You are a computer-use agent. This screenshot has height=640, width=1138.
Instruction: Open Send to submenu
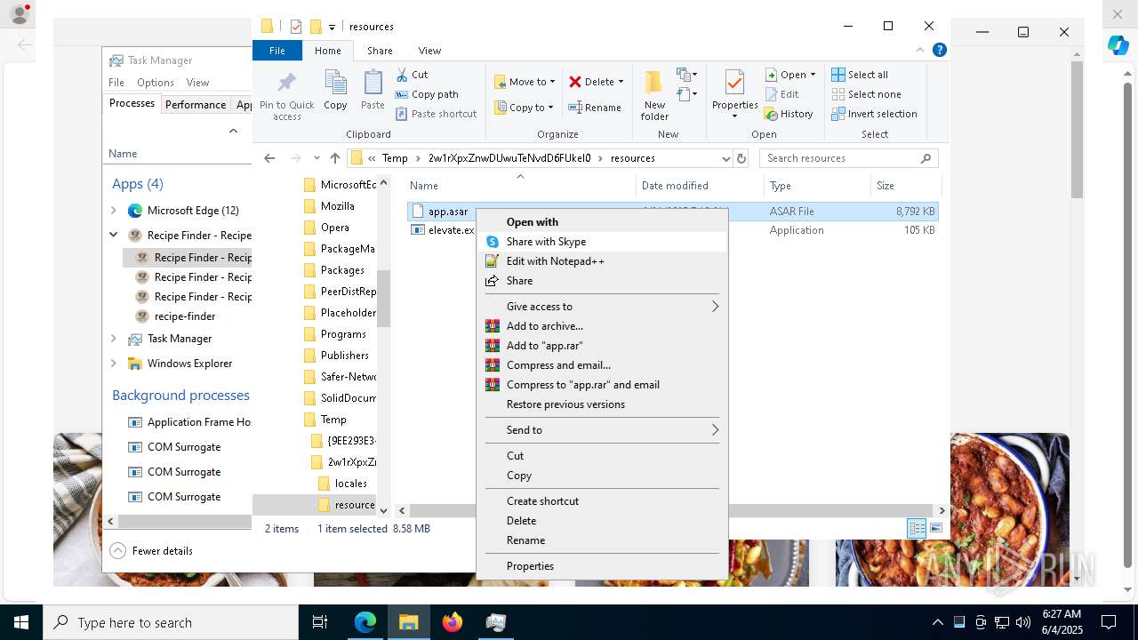tap(602, 430)
